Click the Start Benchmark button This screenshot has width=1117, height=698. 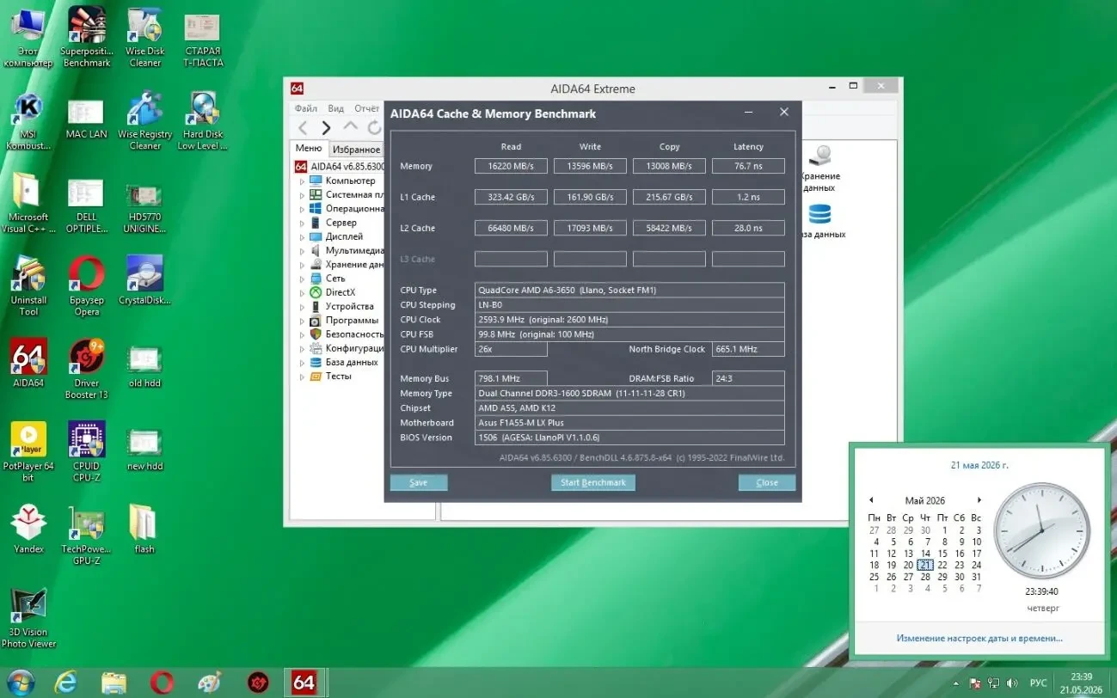(x=593, y=482)
